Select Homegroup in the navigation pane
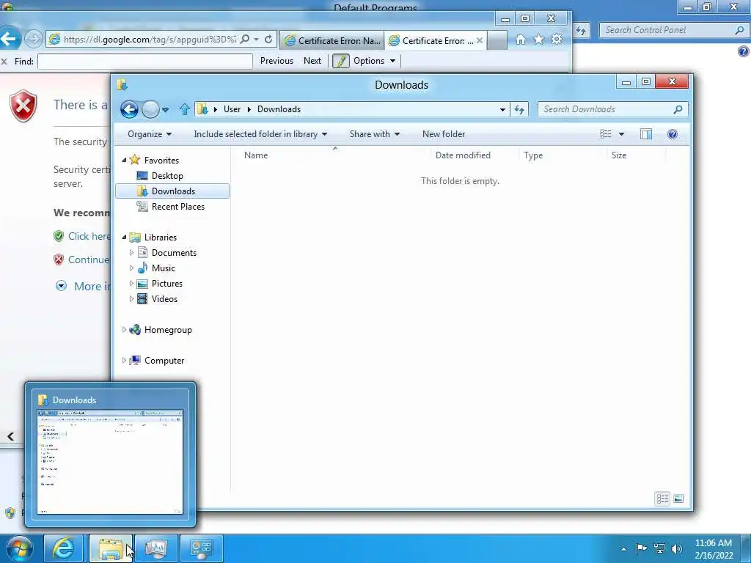Image resolution: width=751 pixels, height=563 pixels. [x=168, y=329]
